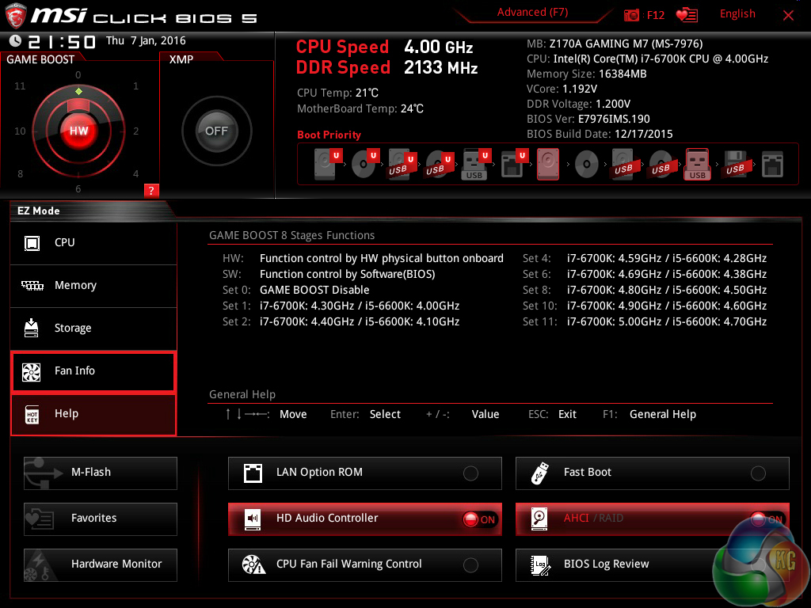Viewport: 811px width, 608px height.
Task: Select the UEFI hard disk boot device icon
Action: pos(329,163)
